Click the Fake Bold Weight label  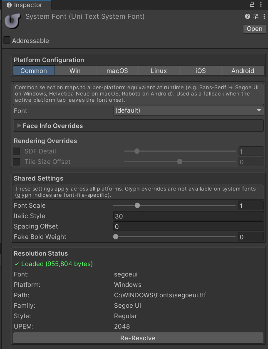point(40,237)
